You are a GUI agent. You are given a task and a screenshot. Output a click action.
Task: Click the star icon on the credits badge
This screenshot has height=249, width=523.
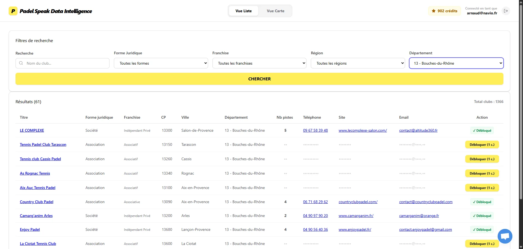[x=433, y=11]
